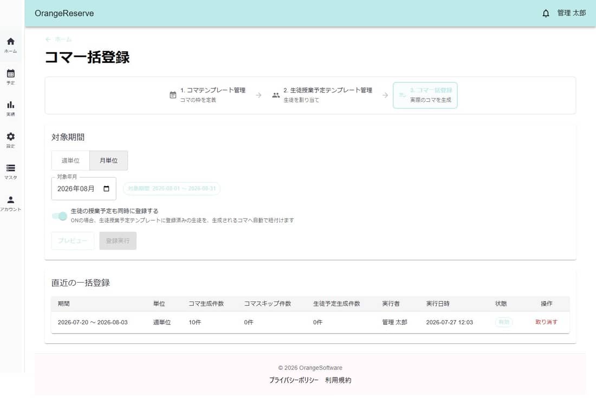Click the 操作 column header
This screenshot has height=405, width=596.
click(x=546, y=304)
